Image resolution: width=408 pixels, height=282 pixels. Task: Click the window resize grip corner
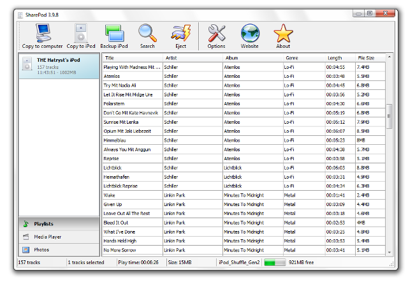tap(391, 264)
